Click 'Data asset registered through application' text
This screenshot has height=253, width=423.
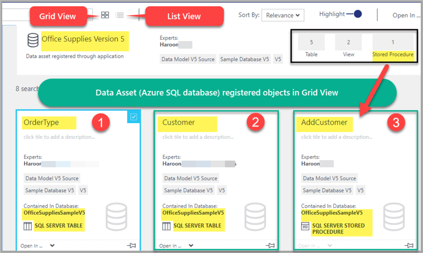tap(75, 56)
